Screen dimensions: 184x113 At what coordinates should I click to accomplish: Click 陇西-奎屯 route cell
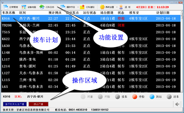tap(27, 59)
